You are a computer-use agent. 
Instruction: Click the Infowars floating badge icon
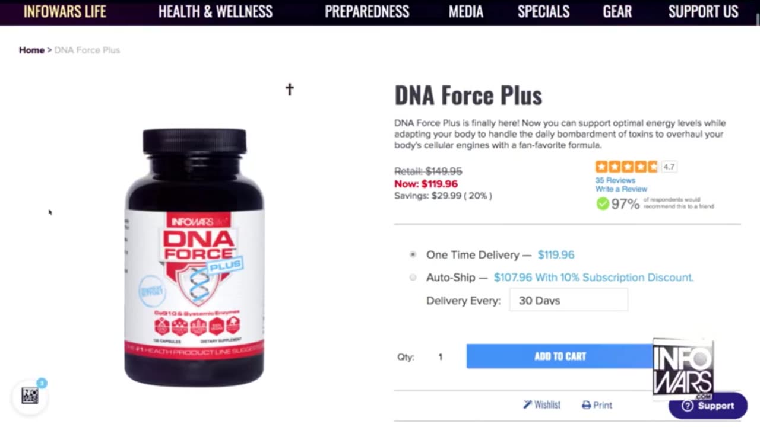tap(30, 396)
